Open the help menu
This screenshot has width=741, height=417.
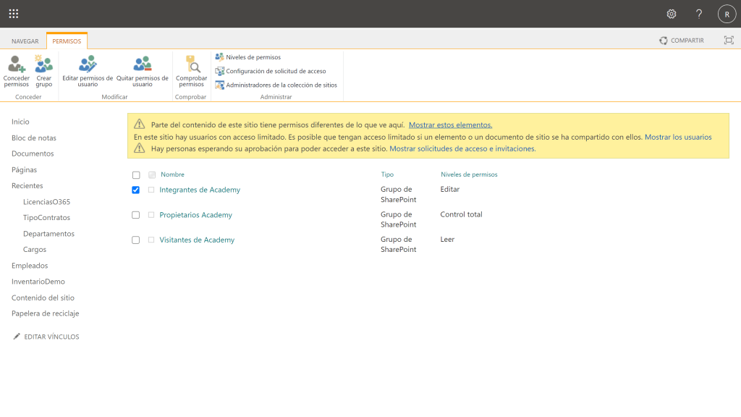(x=698, y=14)
